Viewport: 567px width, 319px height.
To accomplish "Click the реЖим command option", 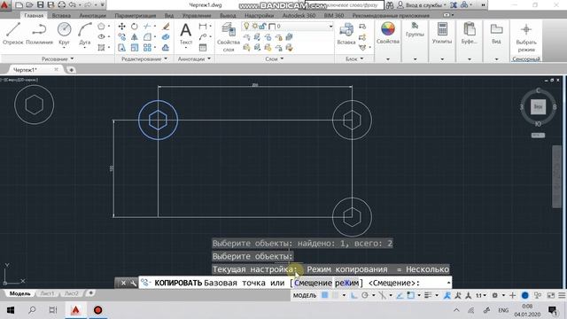I will [346, 283].
